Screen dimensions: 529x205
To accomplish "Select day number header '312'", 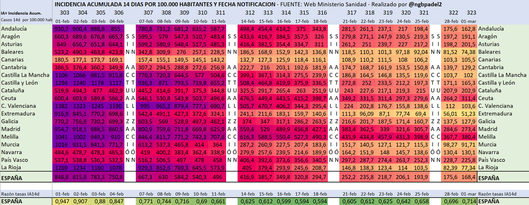I will click(250, 13).
